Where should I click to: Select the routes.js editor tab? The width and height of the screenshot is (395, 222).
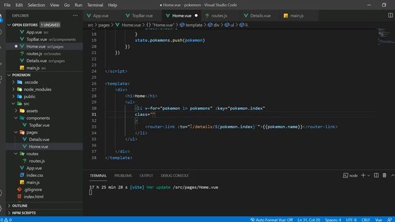(219, 15)
